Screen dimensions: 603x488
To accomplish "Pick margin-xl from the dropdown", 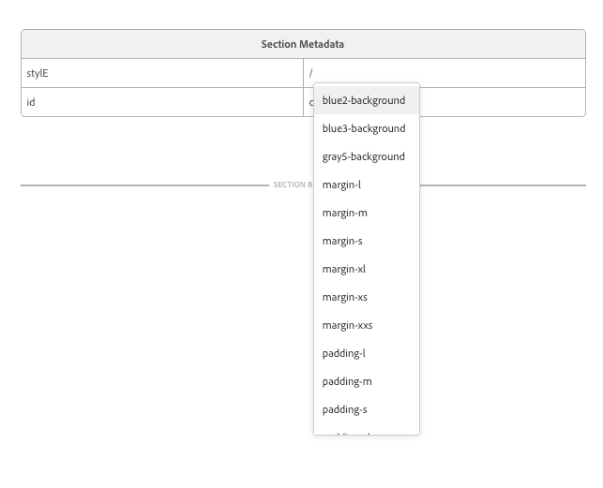I will 367,269.
